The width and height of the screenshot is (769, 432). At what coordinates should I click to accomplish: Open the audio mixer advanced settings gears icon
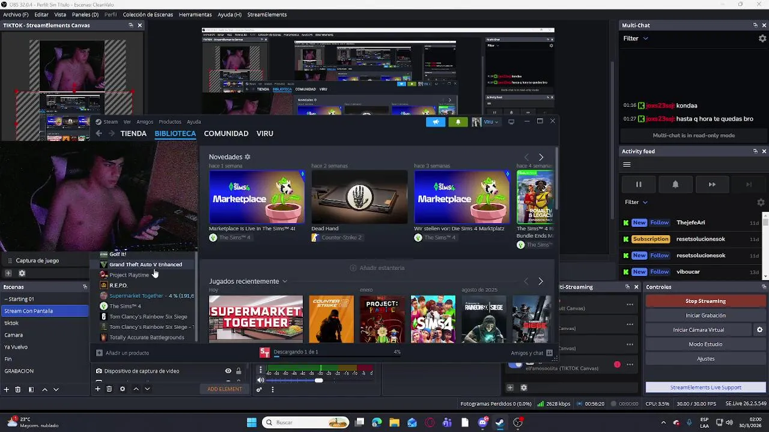(259, 389)
